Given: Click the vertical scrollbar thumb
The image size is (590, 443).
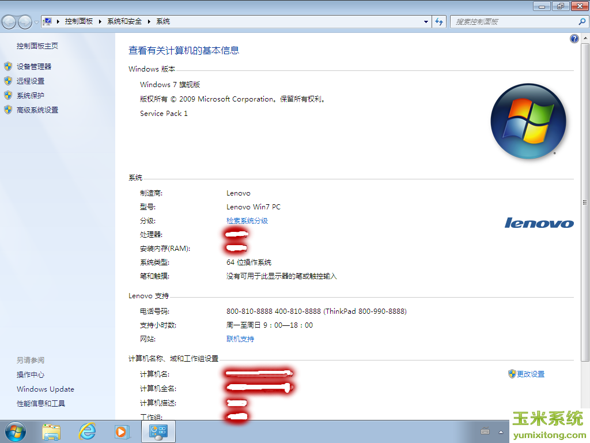Looking at the screenshot, I should pos(585,202).
